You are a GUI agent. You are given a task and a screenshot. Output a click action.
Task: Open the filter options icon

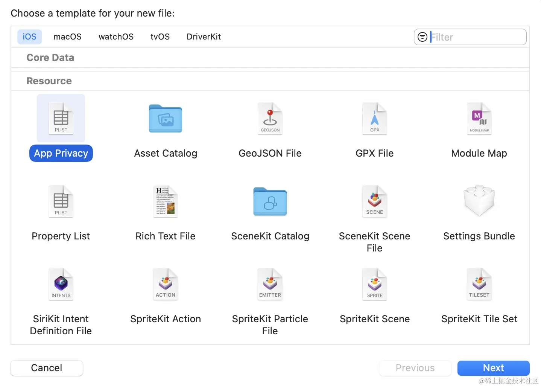[x=422, y=37]
